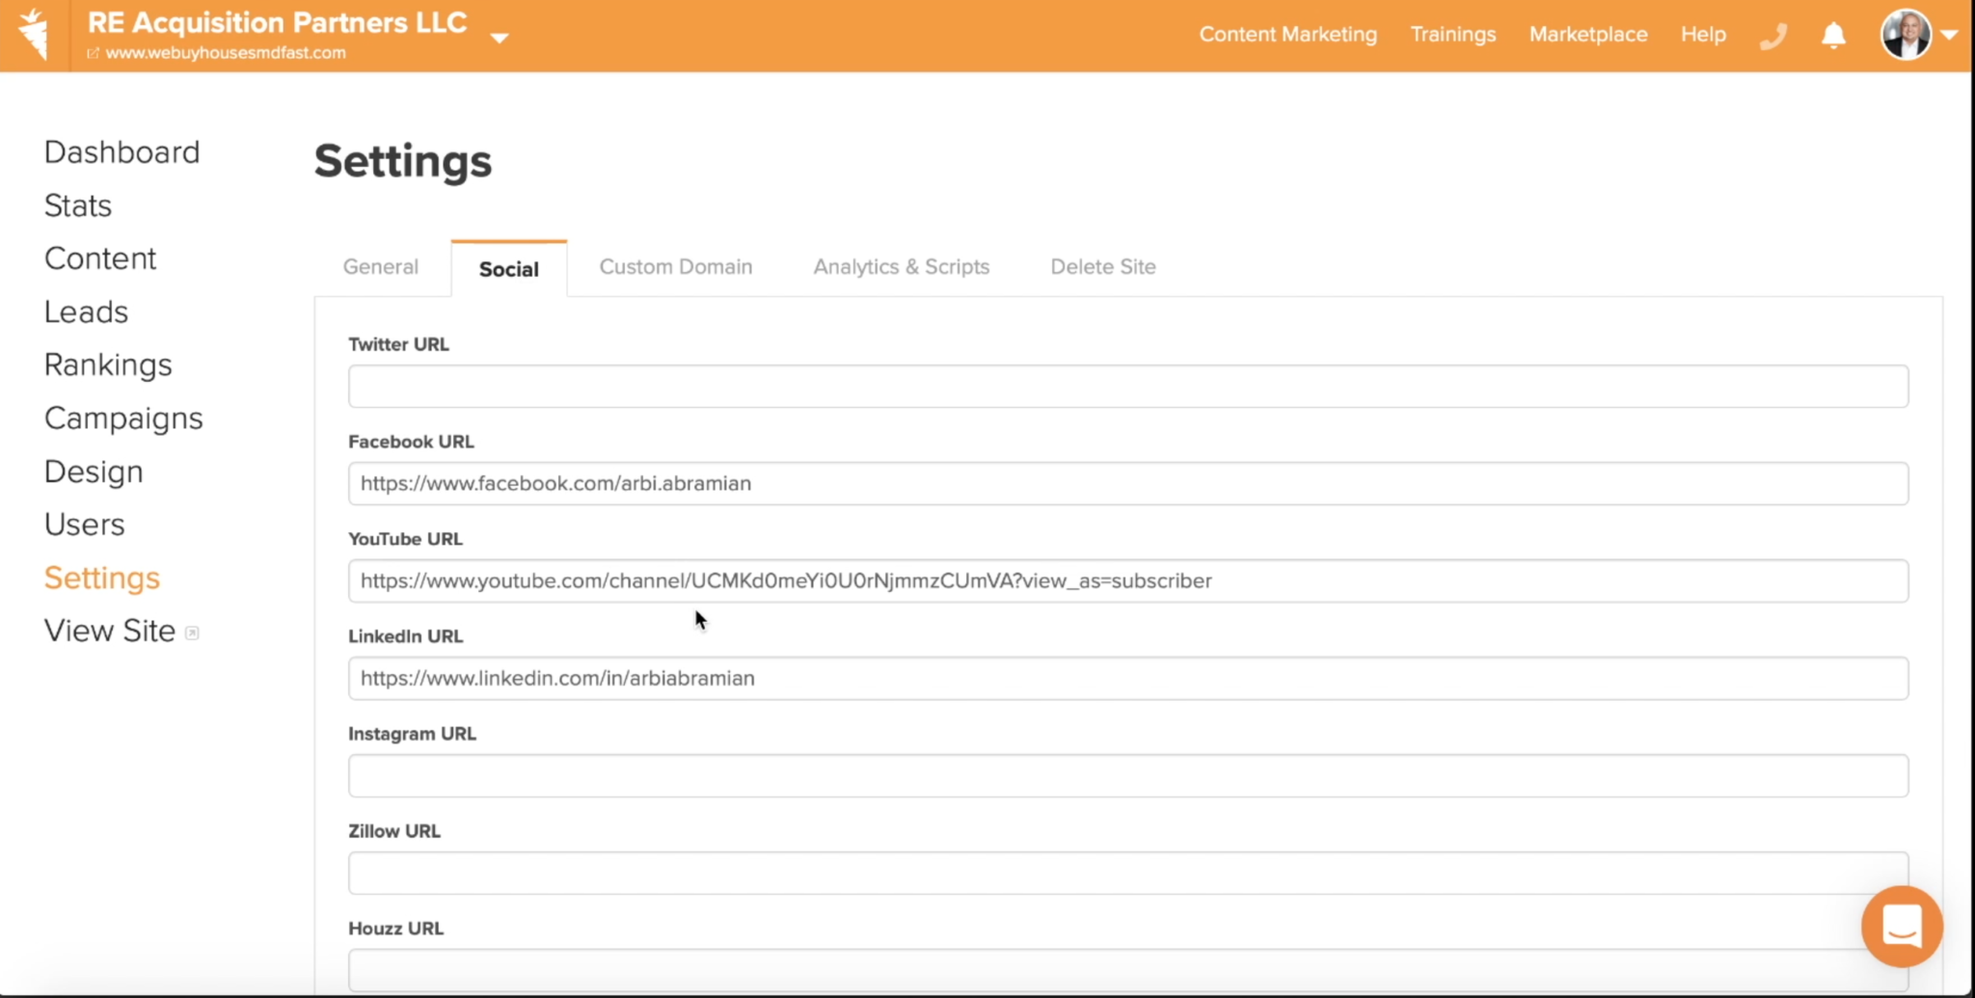The width and height of the screenshot is (1975, 998).
Task: Open the Analytics & Scripts tab
Action: pyautogui.click(x=901, y=267)
